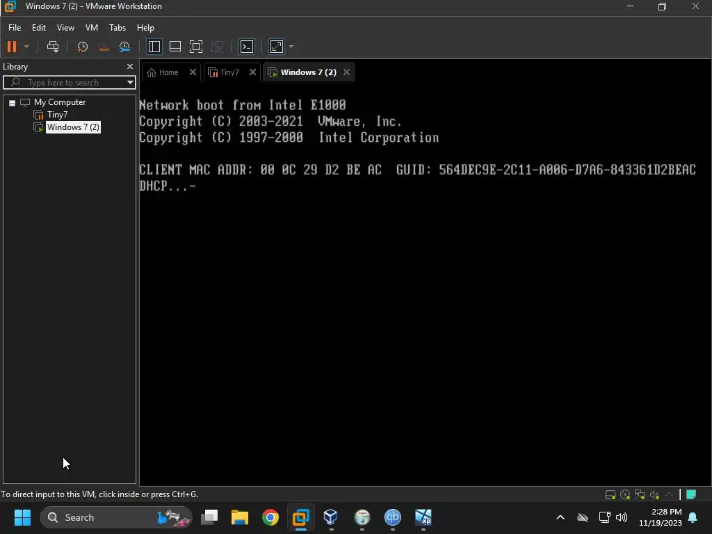Image resolution: width=712 pixels, height=534 pixels.
Task: Close the Tiny7 tab
Action: [252, 72]
